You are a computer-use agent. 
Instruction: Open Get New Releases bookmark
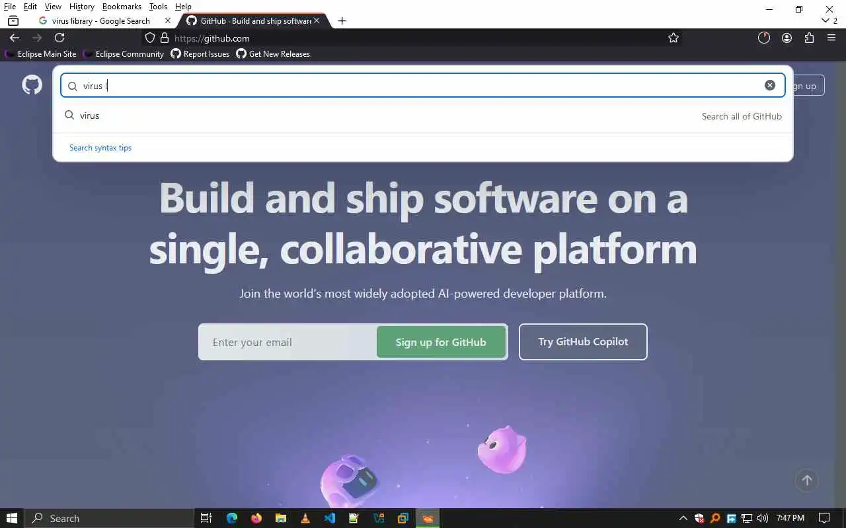(x=273, y=54)
